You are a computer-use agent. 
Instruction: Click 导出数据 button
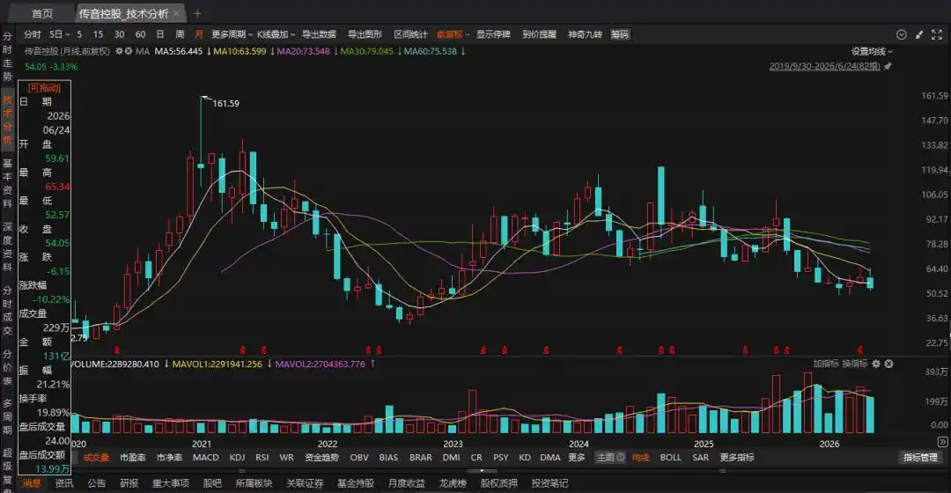pos(319,34)
